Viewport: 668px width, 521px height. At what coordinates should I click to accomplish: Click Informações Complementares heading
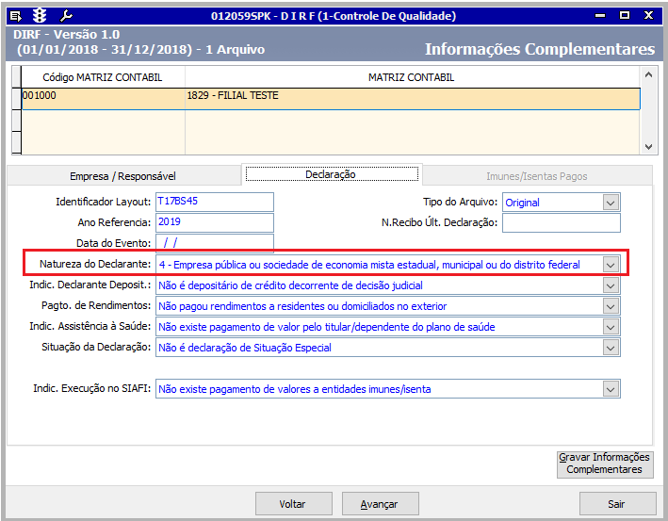[x=540, y=49]
